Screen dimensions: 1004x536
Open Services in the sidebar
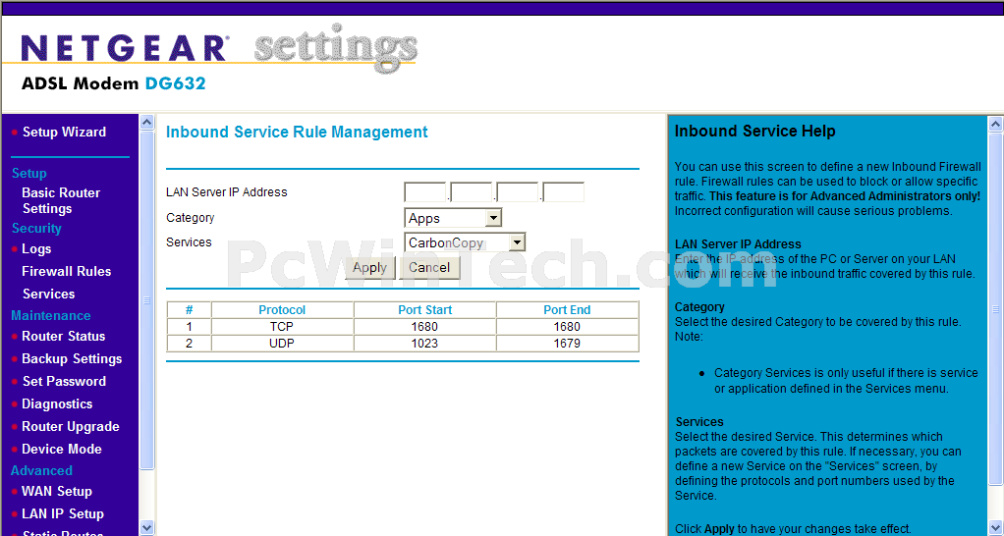pos(49,294)
